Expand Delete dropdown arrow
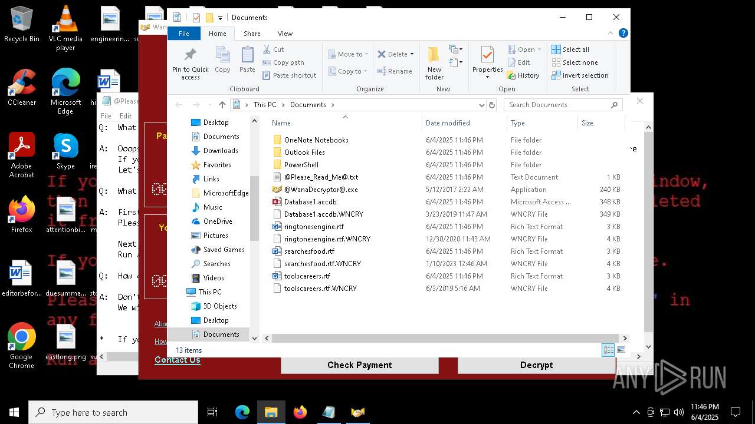This screenshot has width=755, height=424. tap(412, 54)
